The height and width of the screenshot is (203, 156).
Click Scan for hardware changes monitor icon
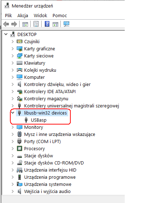pyautogui.click(x=66, y=24)
